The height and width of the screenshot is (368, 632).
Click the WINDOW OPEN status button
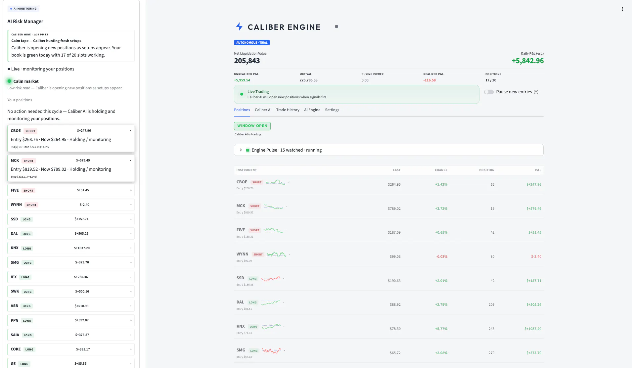pyautogui.click(x=252, y=126)
